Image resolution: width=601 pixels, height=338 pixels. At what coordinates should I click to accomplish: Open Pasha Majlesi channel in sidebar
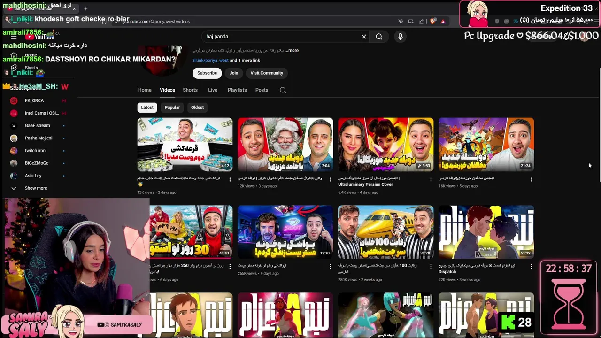coord(39,138)
